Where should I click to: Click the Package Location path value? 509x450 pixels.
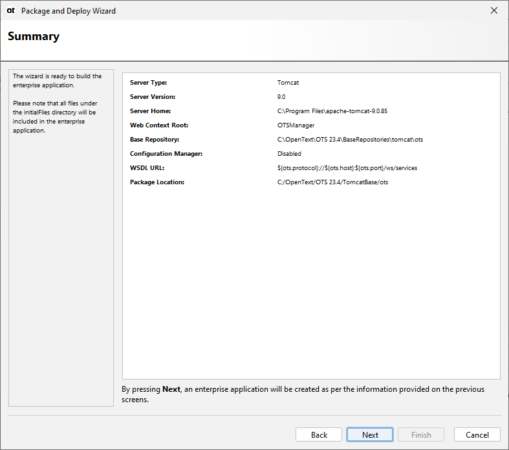332,182
